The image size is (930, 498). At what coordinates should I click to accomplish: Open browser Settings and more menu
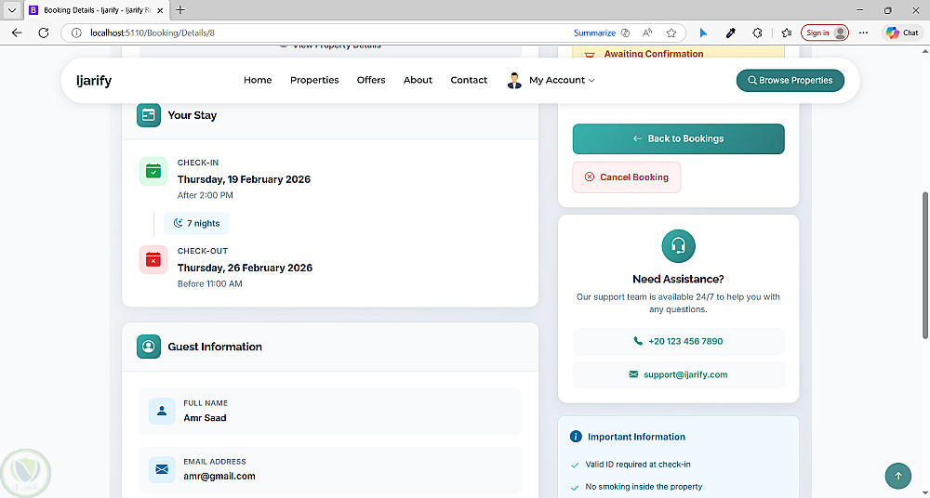click(x=864, y=33)
